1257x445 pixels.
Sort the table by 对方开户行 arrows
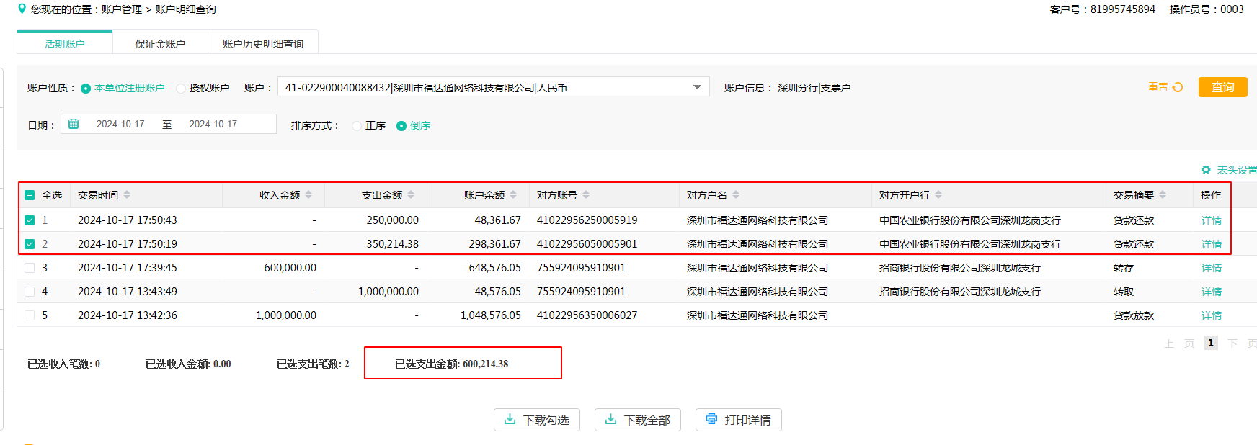pos(938,194)
